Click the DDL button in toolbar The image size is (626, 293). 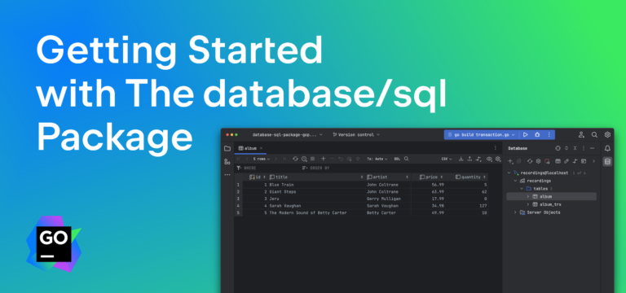[x=397, y=159]
